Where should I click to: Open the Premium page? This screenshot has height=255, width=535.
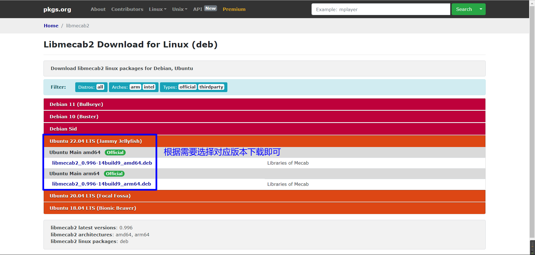tap(234, 9)
